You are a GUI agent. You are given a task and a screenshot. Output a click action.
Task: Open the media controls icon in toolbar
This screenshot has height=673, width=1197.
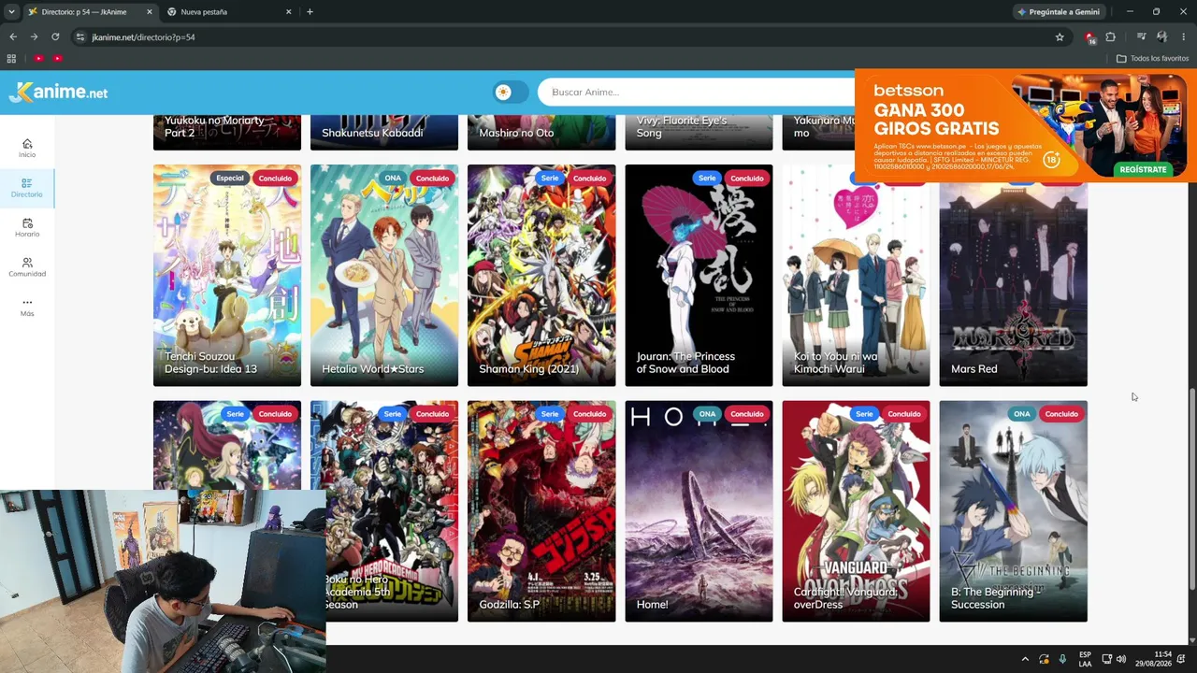coord(1141,37)
